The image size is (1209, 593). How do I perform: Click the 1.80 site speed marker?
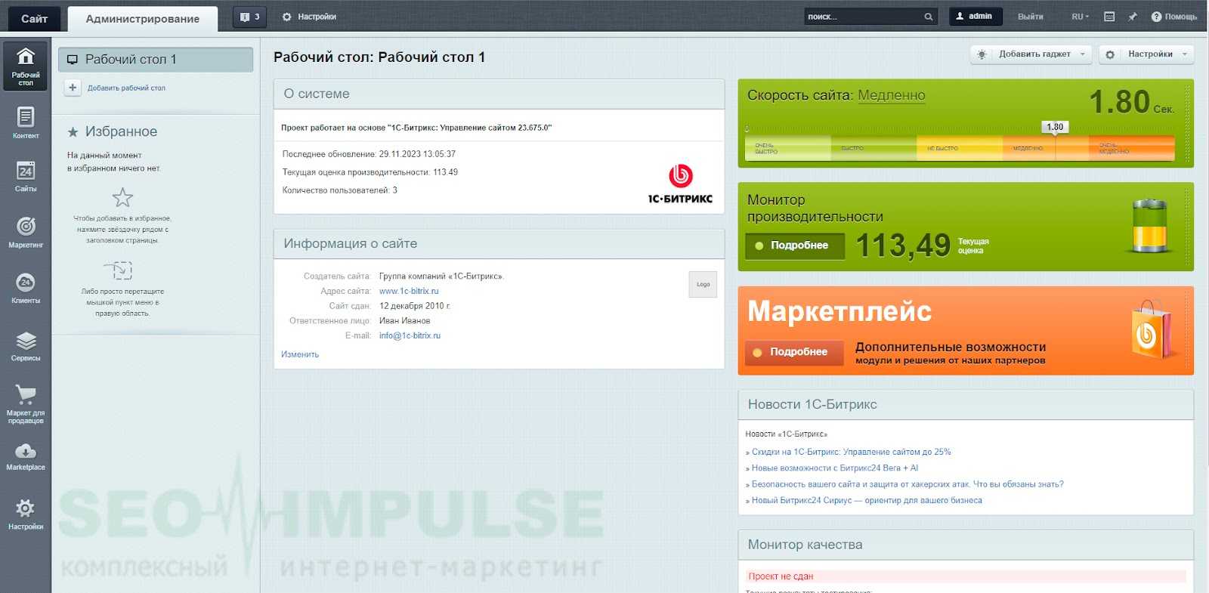(x=1055, y=127)
